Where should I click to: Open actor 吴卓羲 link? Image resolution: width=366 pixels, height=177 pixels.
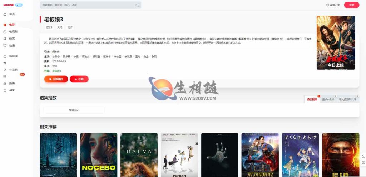point(67,57)
